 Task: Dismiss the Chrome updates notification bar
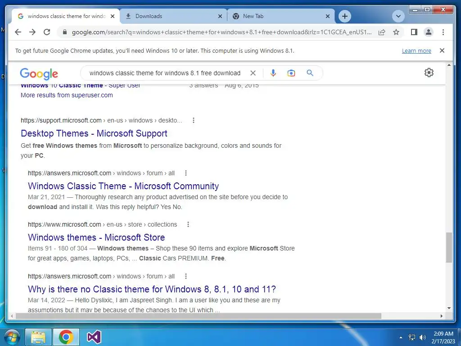[x=442, y=50]
